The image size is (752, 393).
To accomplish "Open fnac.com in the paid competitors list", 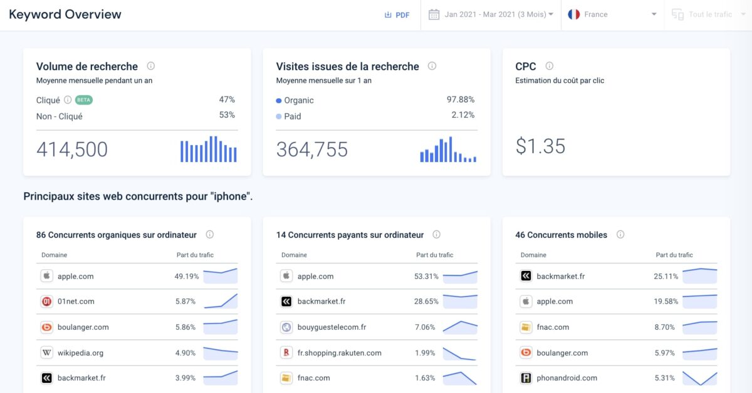I will [313, 378].
